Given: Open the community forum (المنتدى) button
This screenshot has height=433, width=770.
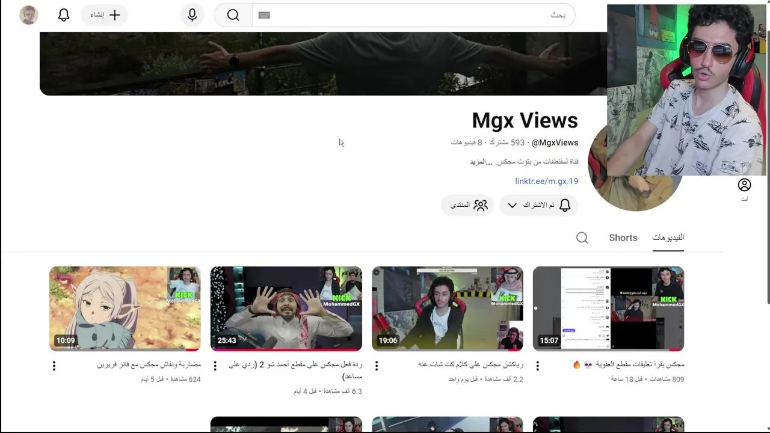Looking at the screenshot, I should (468, 205).
